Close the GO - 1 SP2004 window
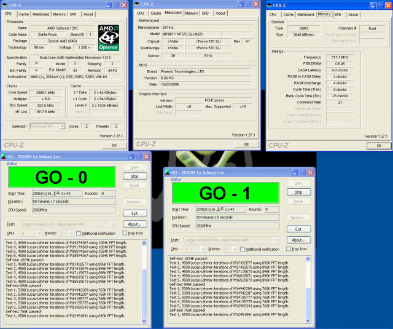 (x=311, y=172)
